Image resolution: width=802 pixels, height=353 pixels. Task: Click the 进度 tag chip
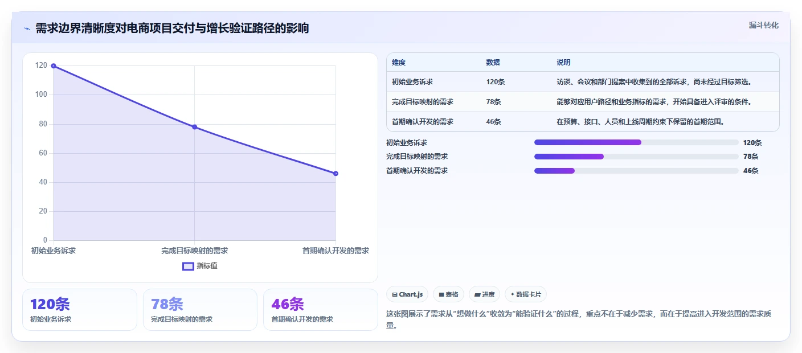pyautogui.click(x=484, y=294)
